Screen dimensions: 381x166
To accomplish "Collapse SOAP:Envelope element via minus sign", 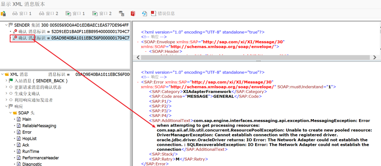I will [x=138, y=42].
